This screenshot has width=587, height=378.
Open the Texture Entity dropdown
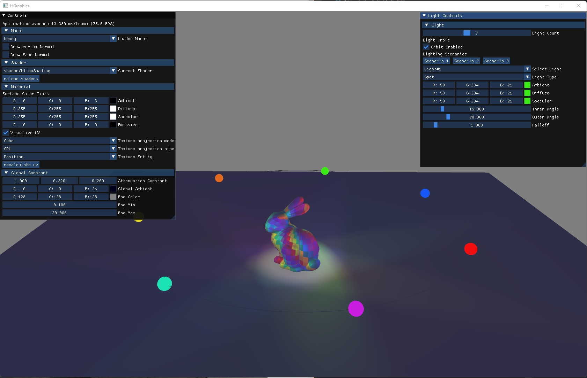[x=59, y=157]
